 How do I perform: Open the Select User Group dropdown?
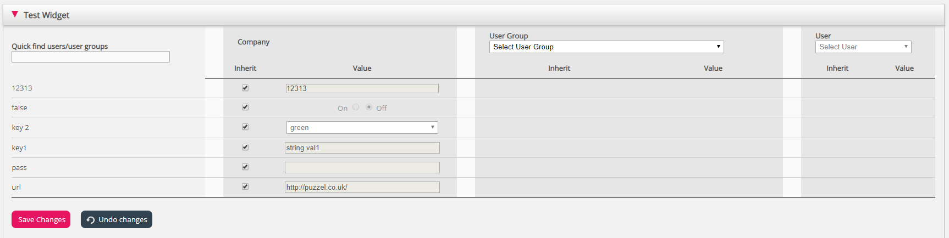click(x=606, y=47)
